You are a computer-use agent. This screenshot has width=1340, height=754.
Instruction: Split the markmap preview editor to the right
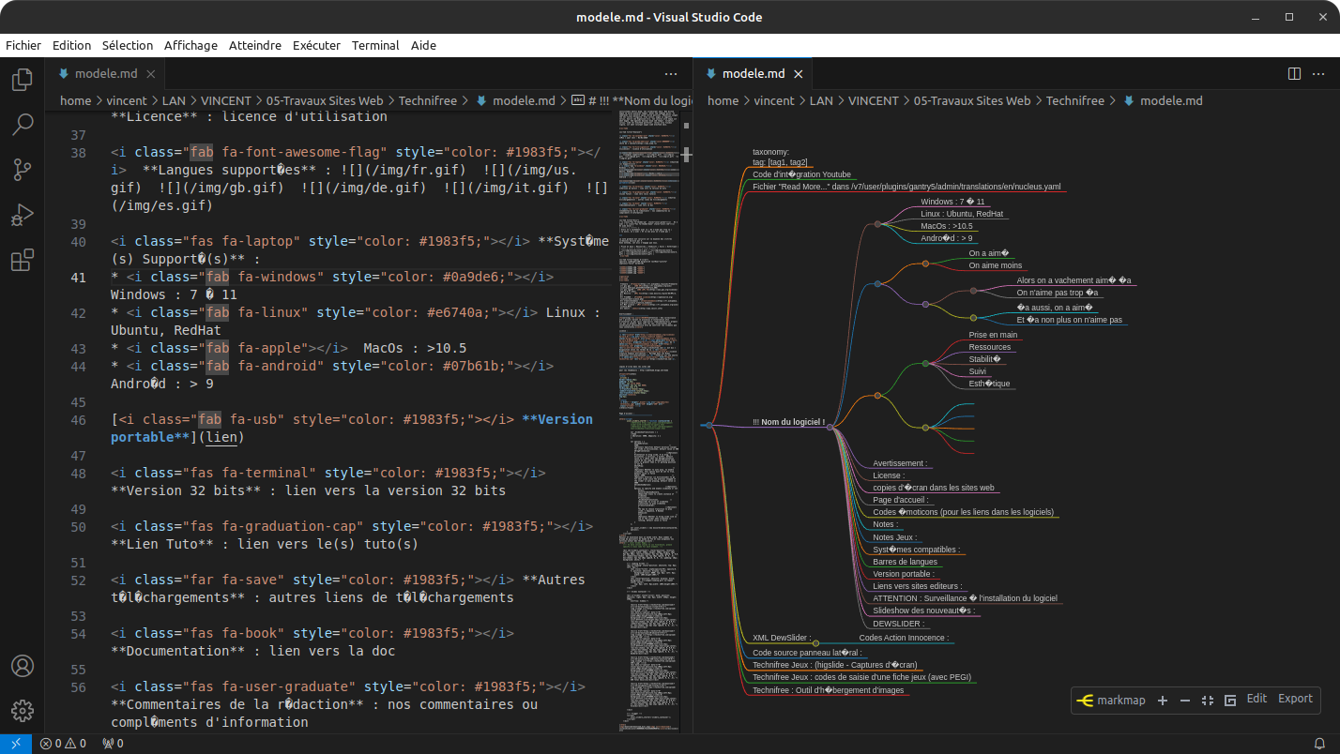click(1294, 73)
